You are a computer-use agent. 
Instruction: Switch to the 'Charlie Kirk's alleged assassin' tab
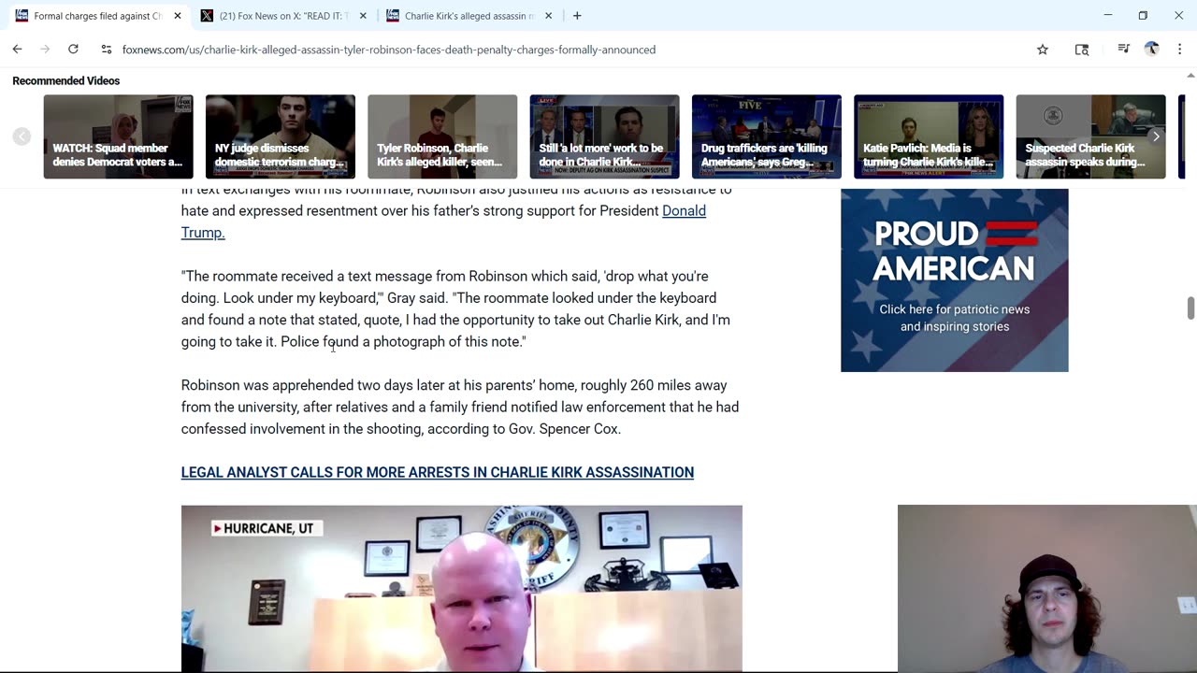point(469,16)
